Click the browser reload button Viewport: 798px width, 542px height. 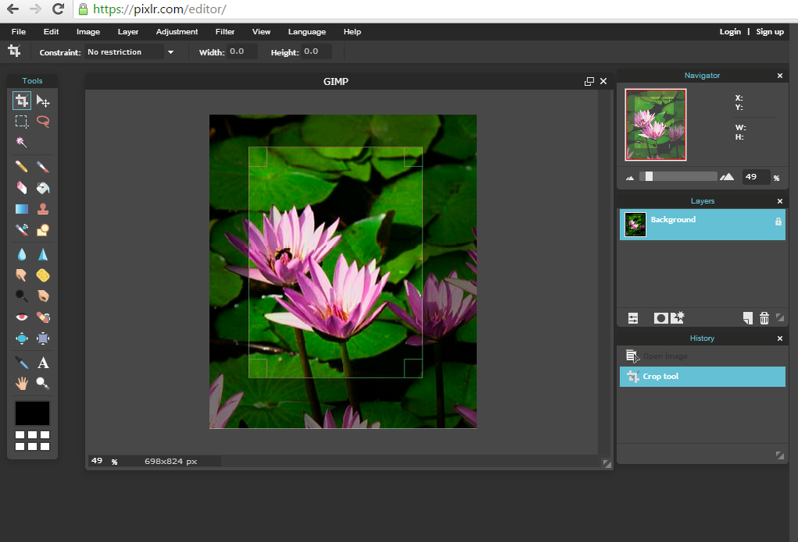[x=58, y=9]
